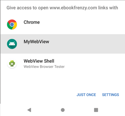Select the MyWebView app name label
Image resolution: width=125 pixels, height=116 pixels.
click(36, 42)
